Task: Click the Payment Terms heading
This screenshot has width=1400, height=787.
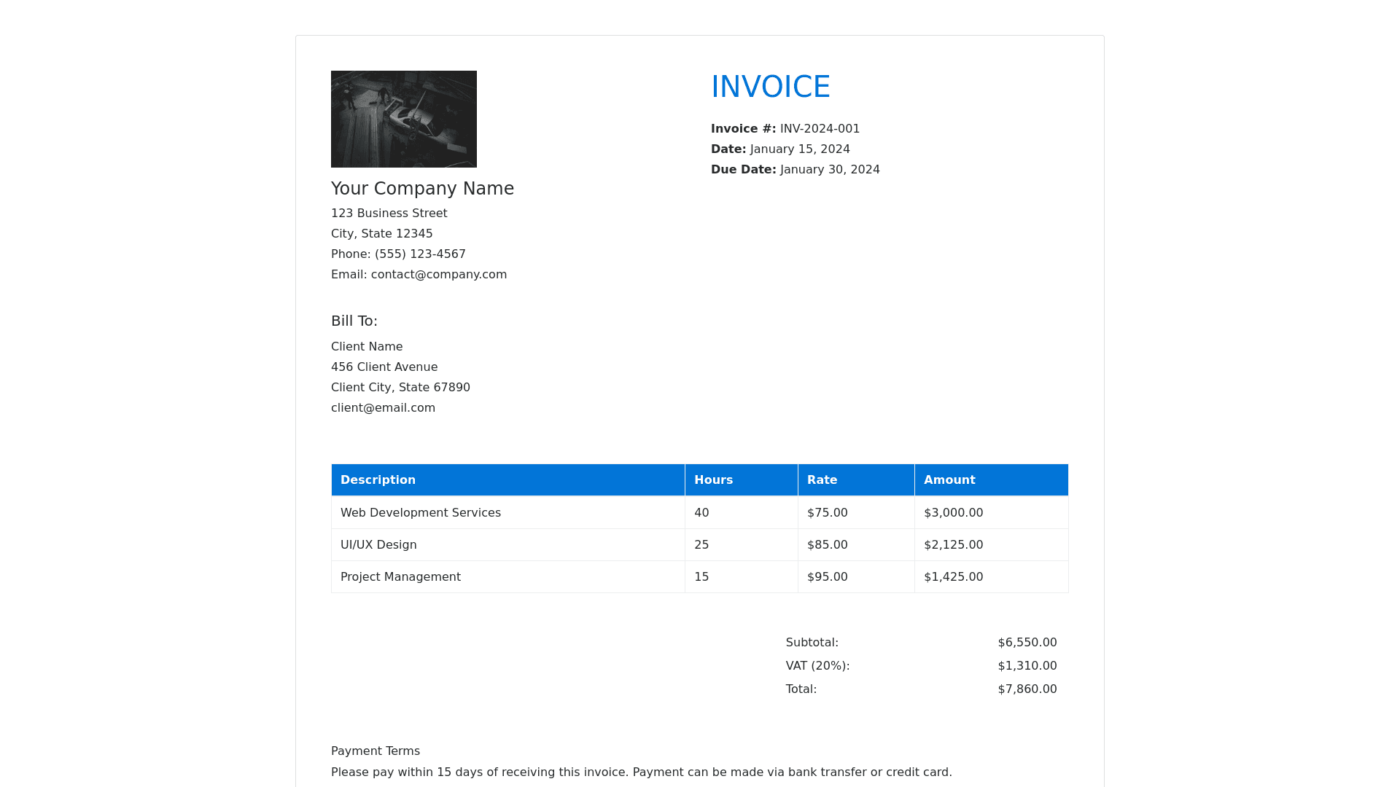Action: click(x=375, y=751)
